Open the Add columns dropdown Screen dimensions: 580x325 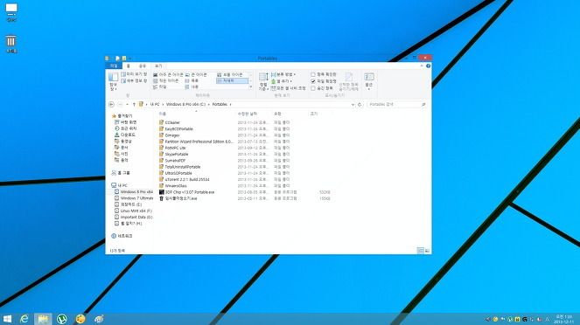282,81
